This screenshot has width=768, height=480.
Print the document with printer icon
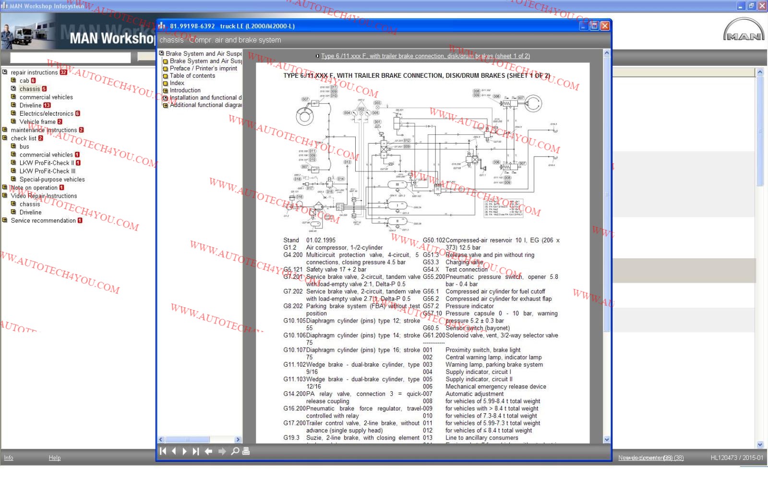[246, 451]
